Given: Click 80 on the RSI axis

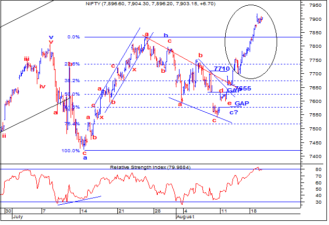Looking at the screenshot, I should click(x=319, y=169).
